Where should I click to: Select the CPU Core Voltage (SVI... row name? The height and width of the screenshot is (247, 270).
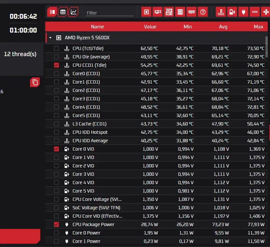97,199
